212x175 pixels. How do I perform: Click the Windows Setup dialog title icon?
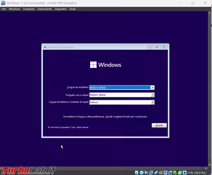click(x=45, y=47)
